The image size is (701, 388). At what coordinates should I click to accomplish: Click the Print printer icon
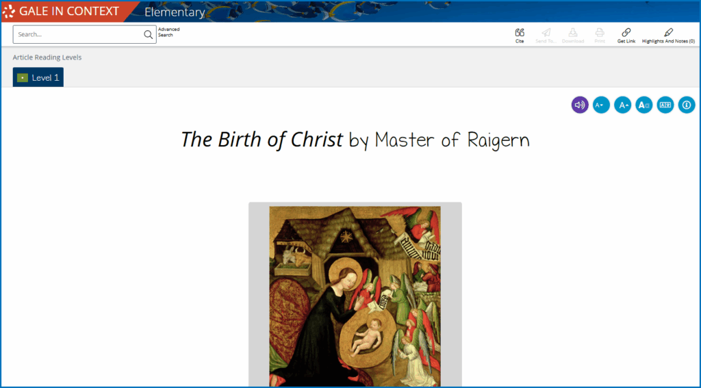[x=600, y=32]
